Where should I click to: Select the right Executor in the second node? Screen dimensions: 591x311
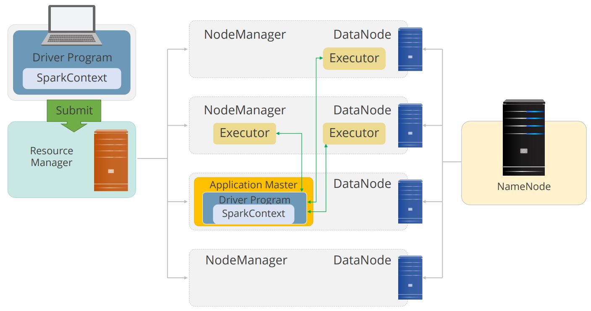[354, 133]
